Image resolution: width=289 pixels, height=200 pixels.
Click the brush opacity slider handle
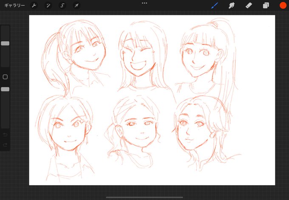pyautogui.click(x=5, y=89)
